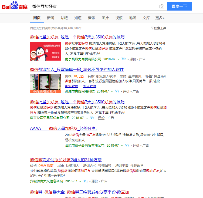Go to the 贴吧 tab
Screen dimensions: 203x198
tap(64, 18)
